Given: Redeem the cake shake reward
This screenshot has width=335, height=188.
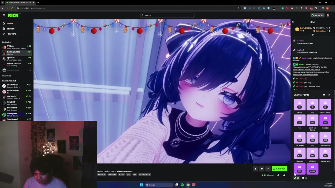Looking at the screenshot, I should [325, 154].
